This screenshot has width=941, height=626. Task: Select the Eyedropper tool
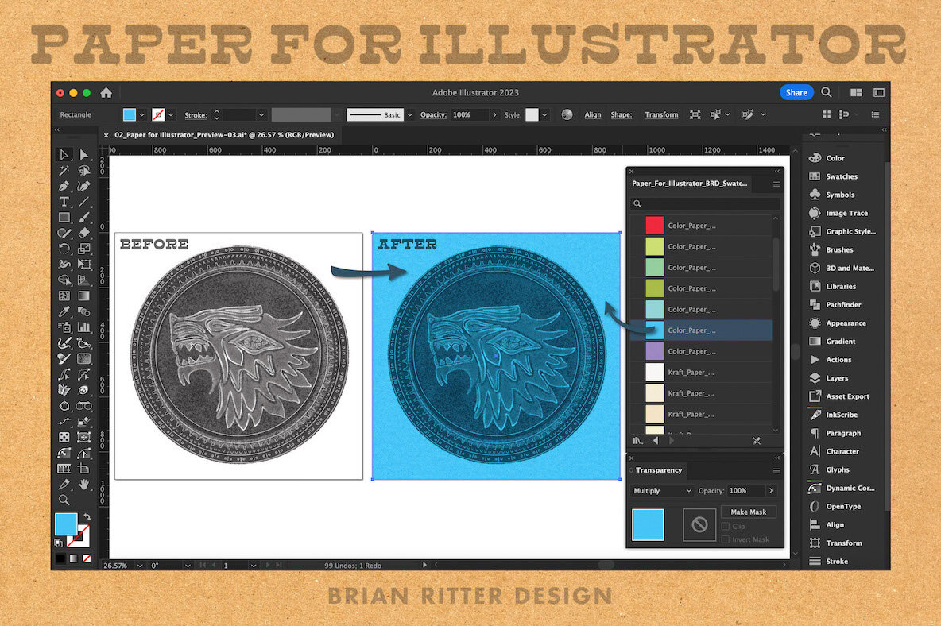click(x=65, y=311)
